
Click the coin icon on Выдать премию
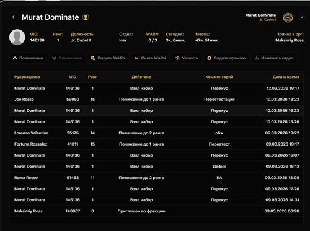(x=209, y=58)
